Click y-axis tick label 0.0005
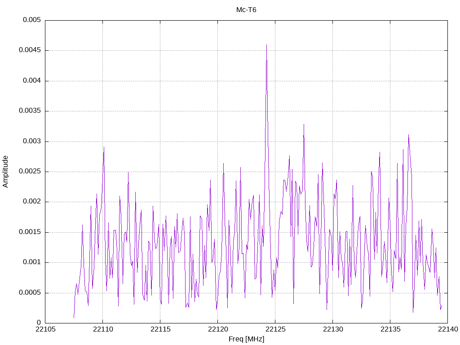Viewport: 460px width, 345px height. (x=30, y=293)
